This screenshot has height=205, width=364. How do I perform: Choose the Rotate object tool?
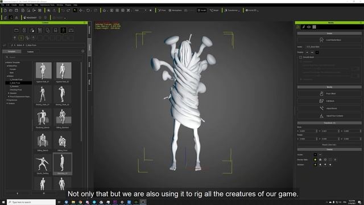click(88, 10)
